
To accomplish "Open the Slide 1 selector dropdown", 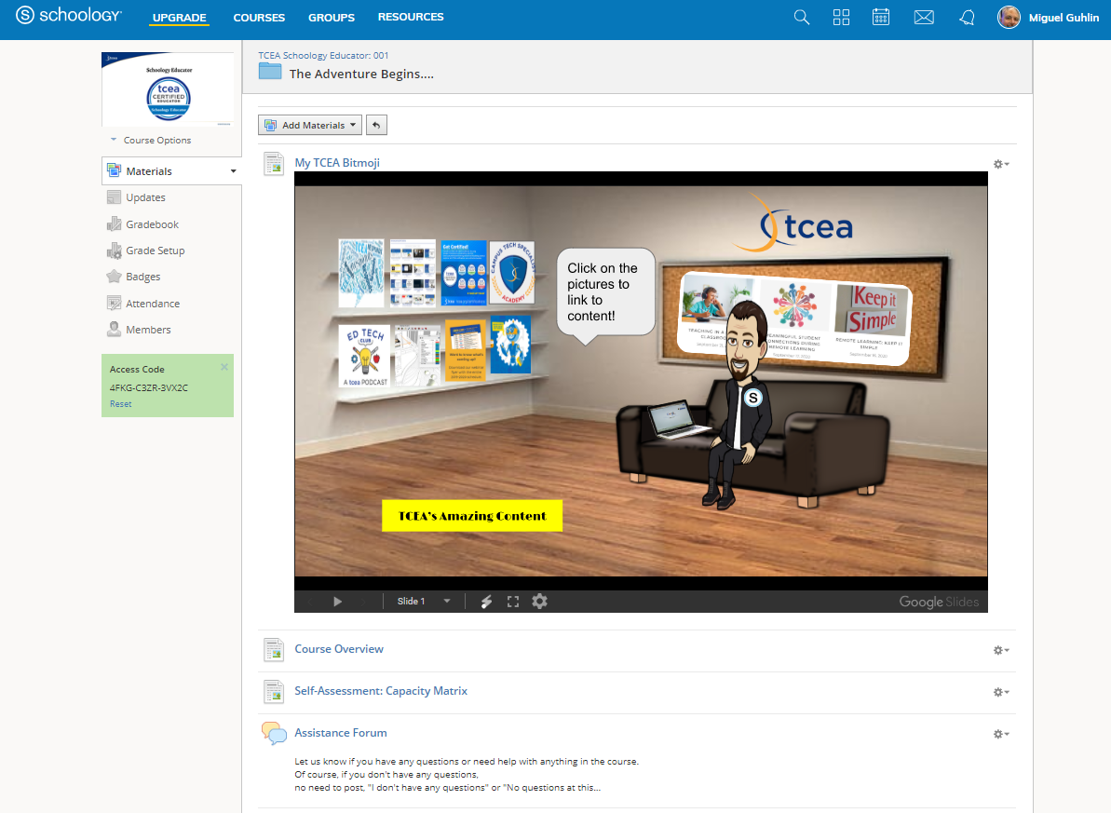I will (423, 601).
